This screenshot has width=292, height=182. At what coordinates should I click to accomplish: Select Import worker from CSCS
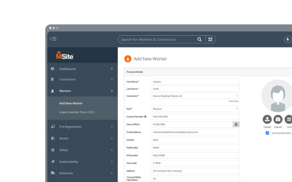pos(76,112)
